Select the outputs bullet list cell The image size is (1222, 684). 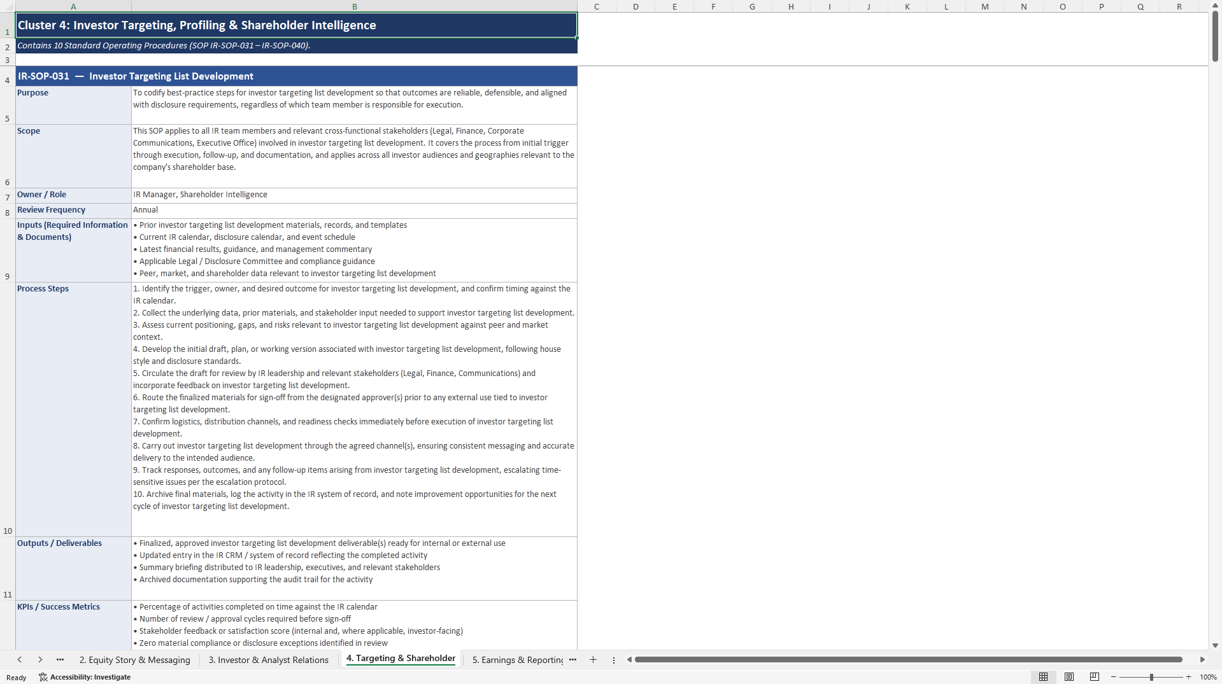(354, 568)
